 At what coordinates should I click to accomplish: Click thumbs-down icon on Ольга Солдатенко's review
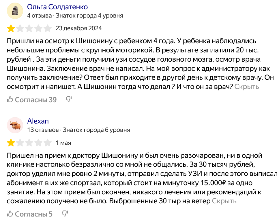69,99
